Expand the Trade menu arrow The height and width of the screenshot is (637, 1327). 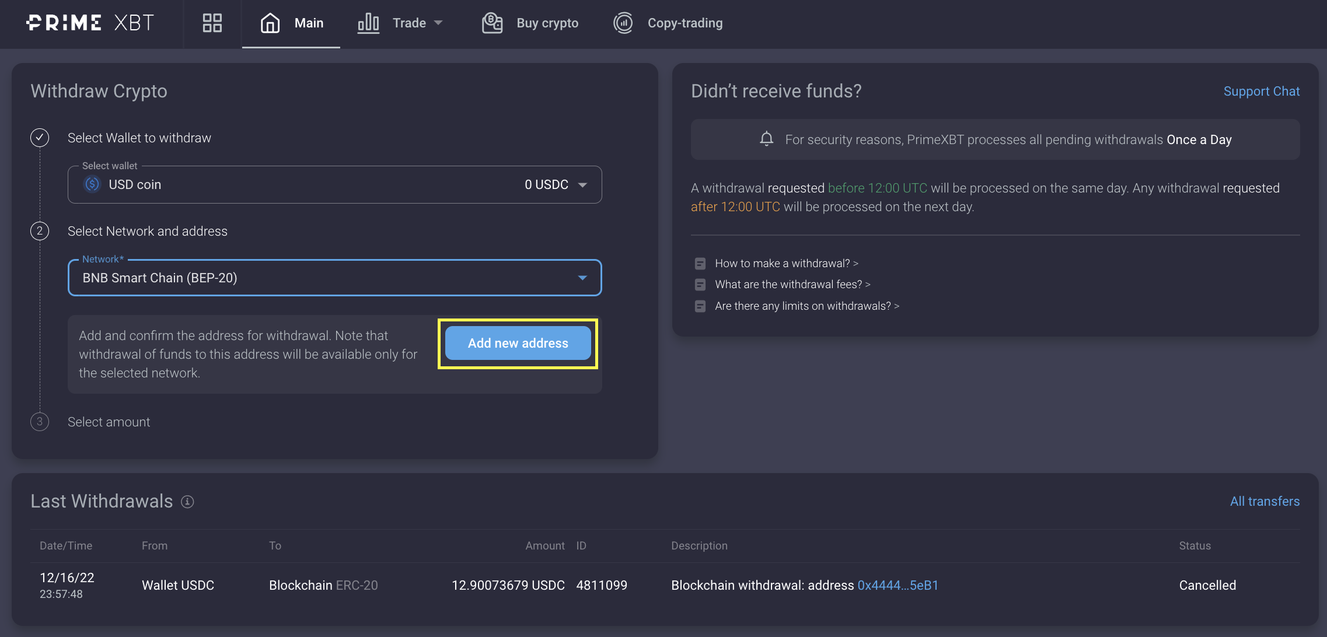(439, 23)
